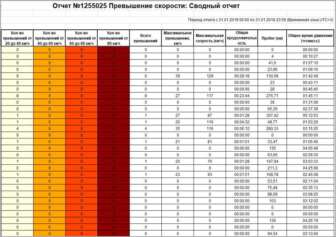336x237 pixels.
Task: Click the max speed cell 117
Action: (209, 96)
